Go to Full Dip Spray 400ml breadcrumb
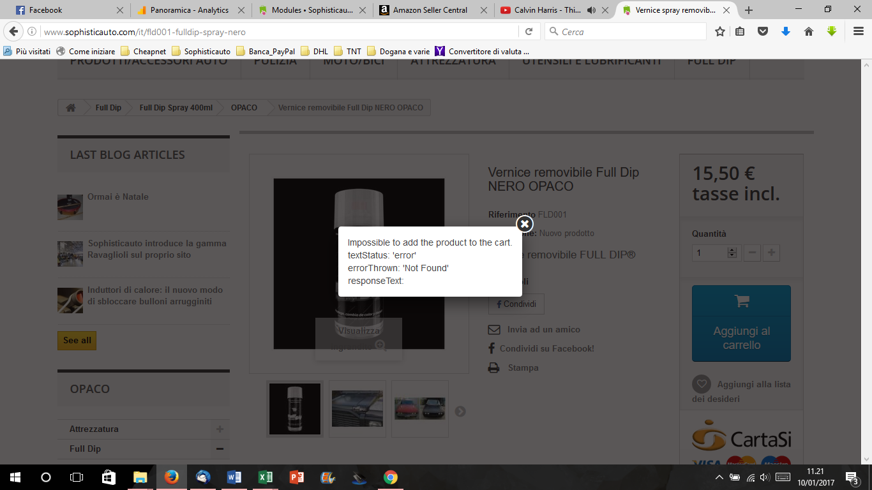This screenshot has height=490, width=872. (176, 108)
